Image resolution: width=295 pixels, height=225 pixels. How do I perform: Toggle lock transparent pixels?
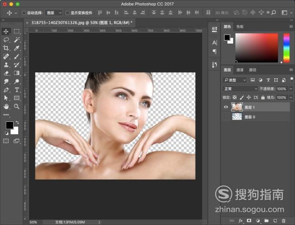pos(235,97)
